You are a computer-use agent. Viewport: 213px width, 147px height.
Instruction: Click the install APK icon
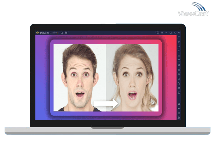click(x=179, y=70)
